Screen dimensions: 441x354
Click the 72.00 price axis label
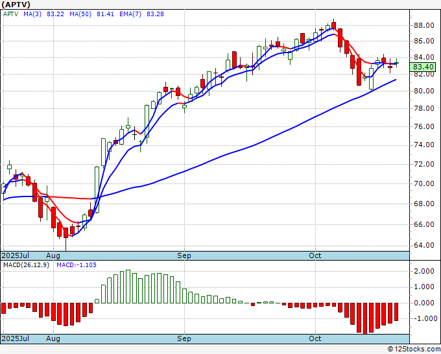(x=423, y=164)
